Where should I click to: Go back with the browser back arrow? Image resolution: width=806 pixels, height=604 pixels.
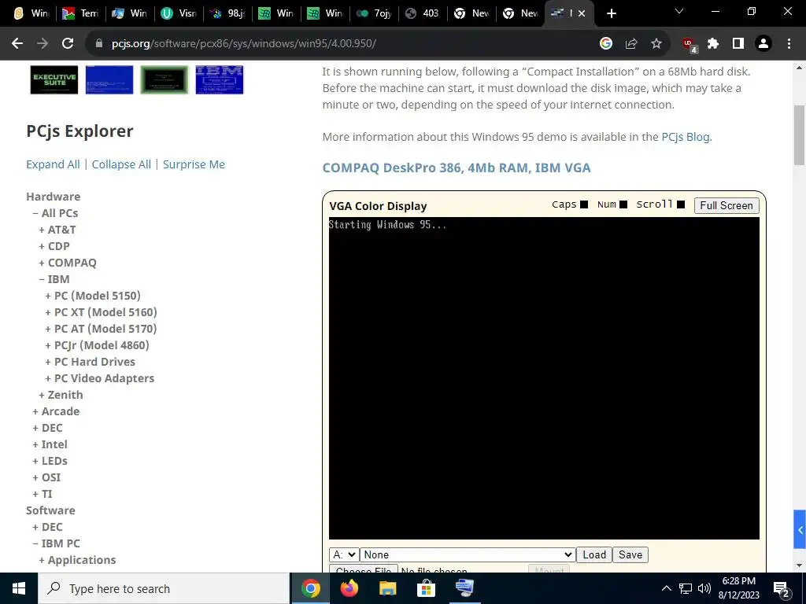(x=17, y=44)
